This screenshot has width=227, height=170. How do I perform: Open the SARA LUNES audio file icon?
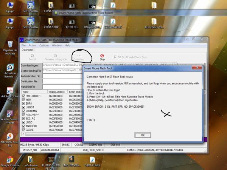click(92, 160)
